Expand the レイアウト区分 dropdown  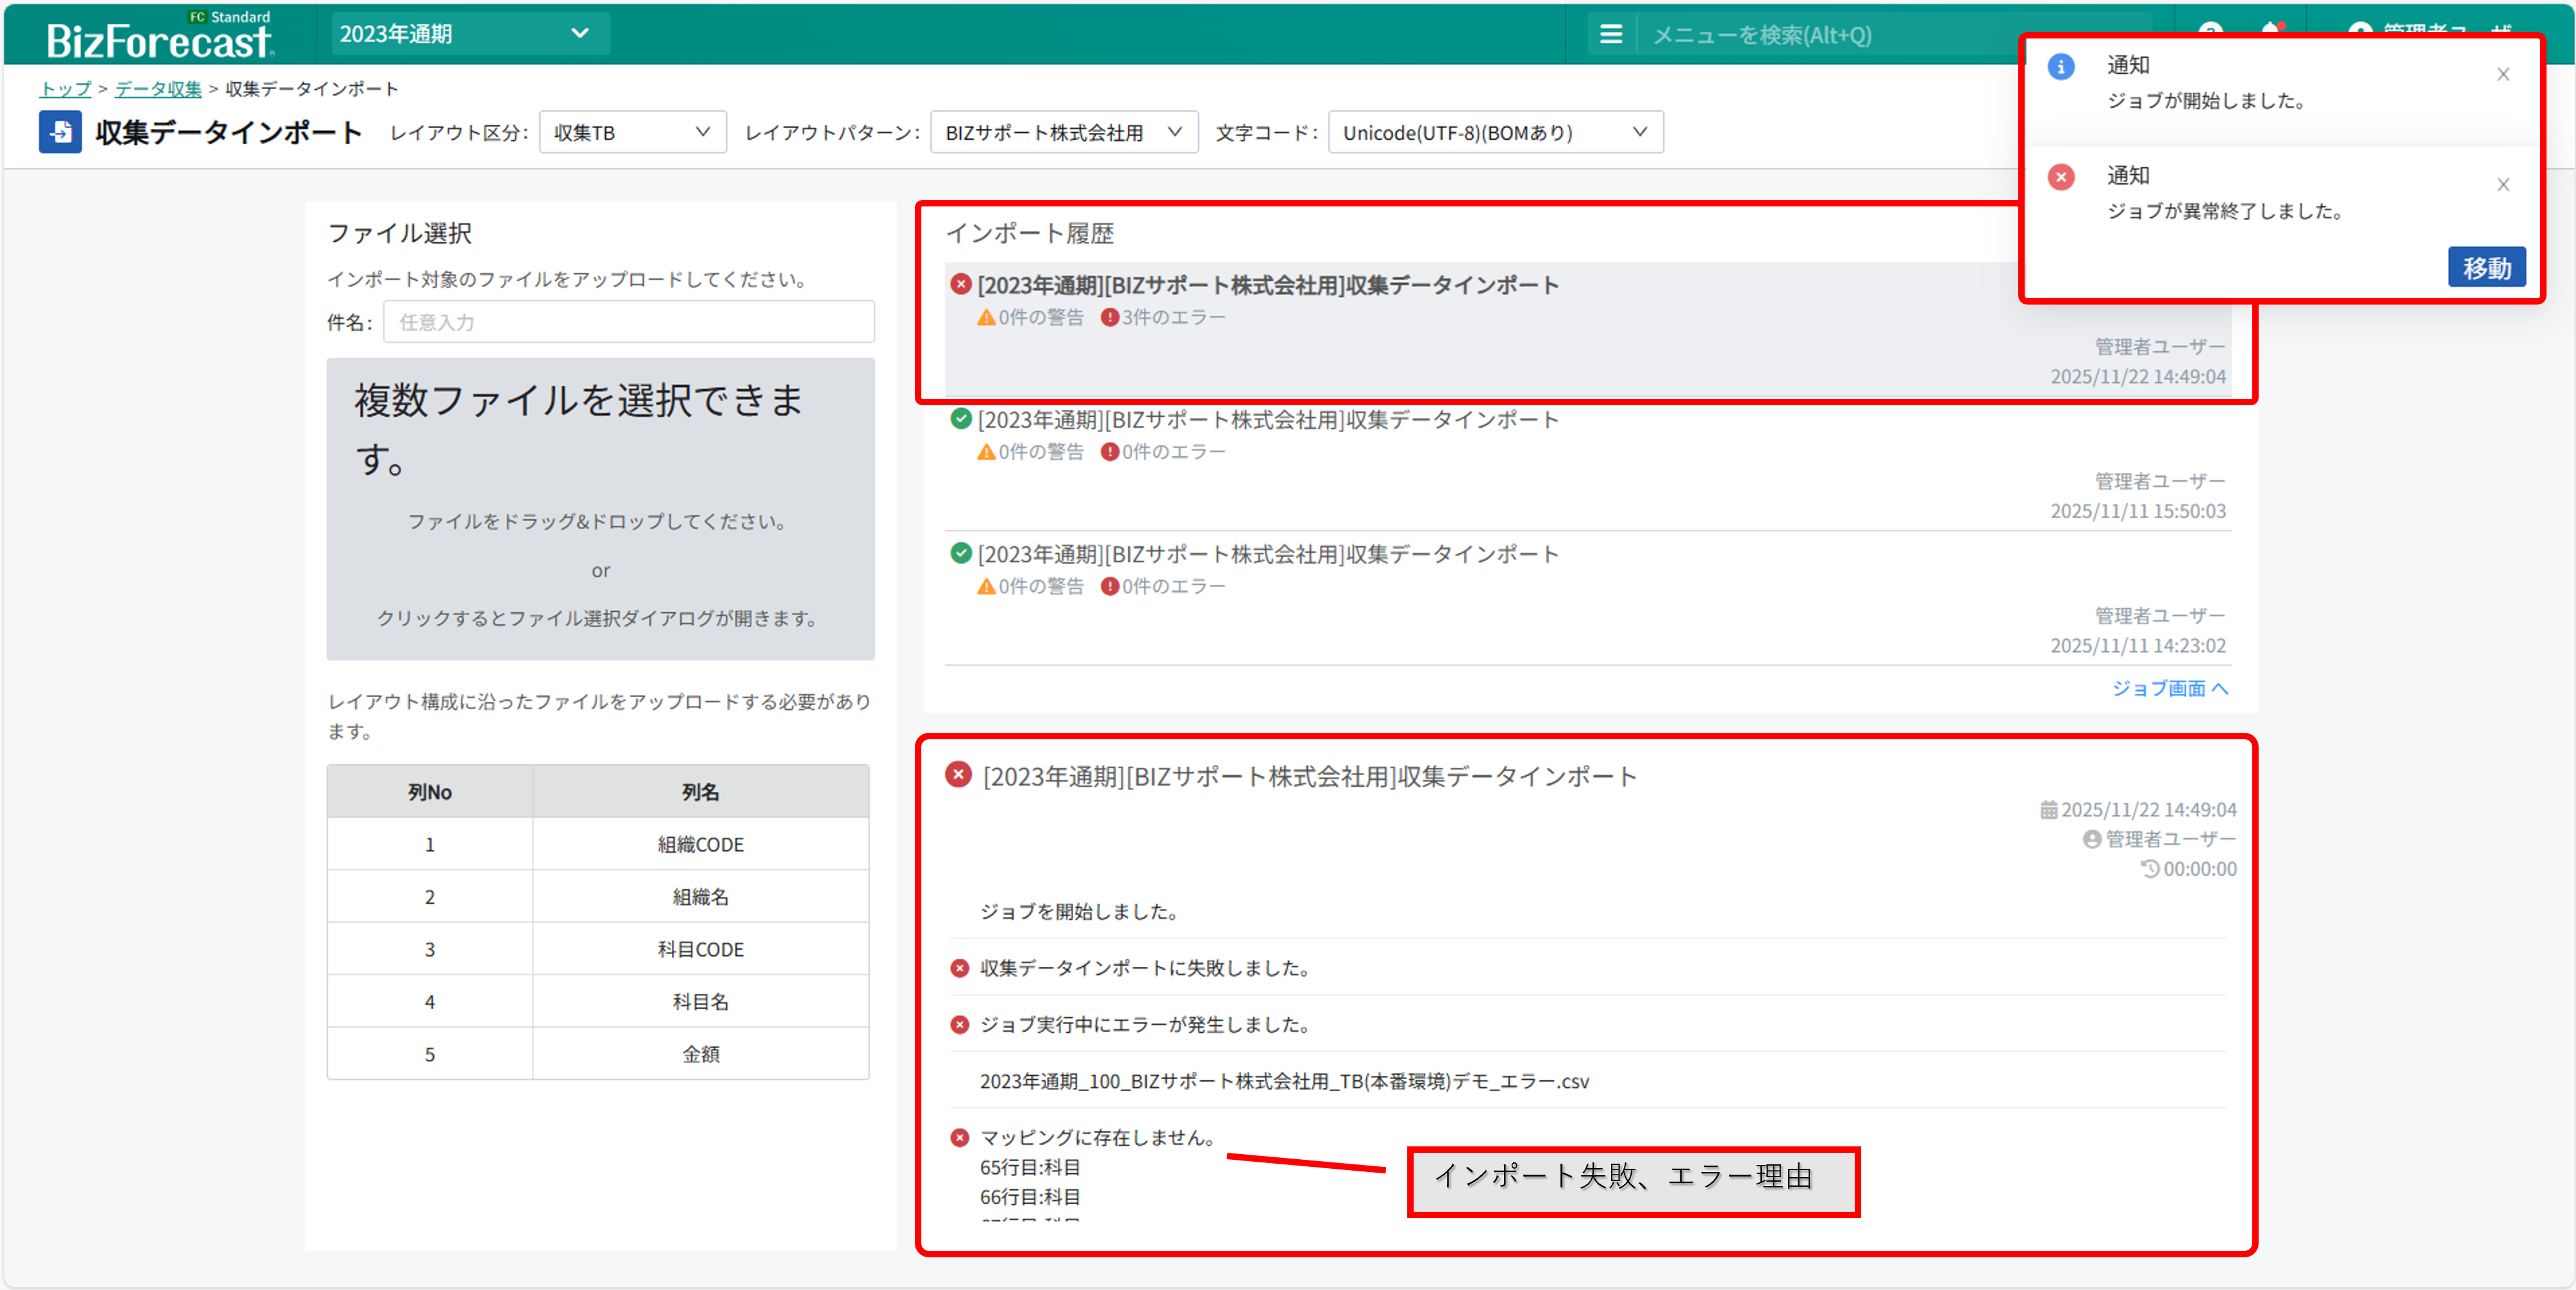(632, 132)
